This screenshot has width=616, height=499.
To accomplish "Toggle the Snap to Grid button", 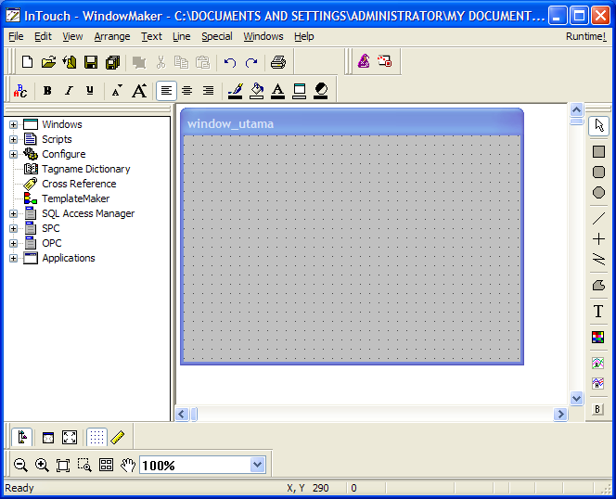I will (x=96, y=437).
